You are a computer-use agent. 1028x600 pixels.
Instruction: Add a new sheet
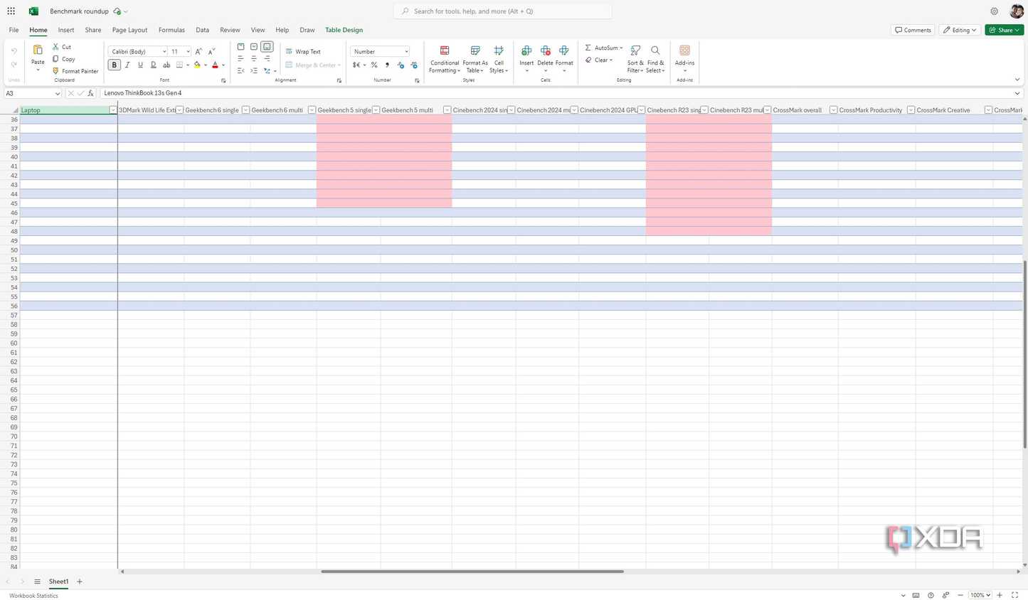click(x=80, y=582)
